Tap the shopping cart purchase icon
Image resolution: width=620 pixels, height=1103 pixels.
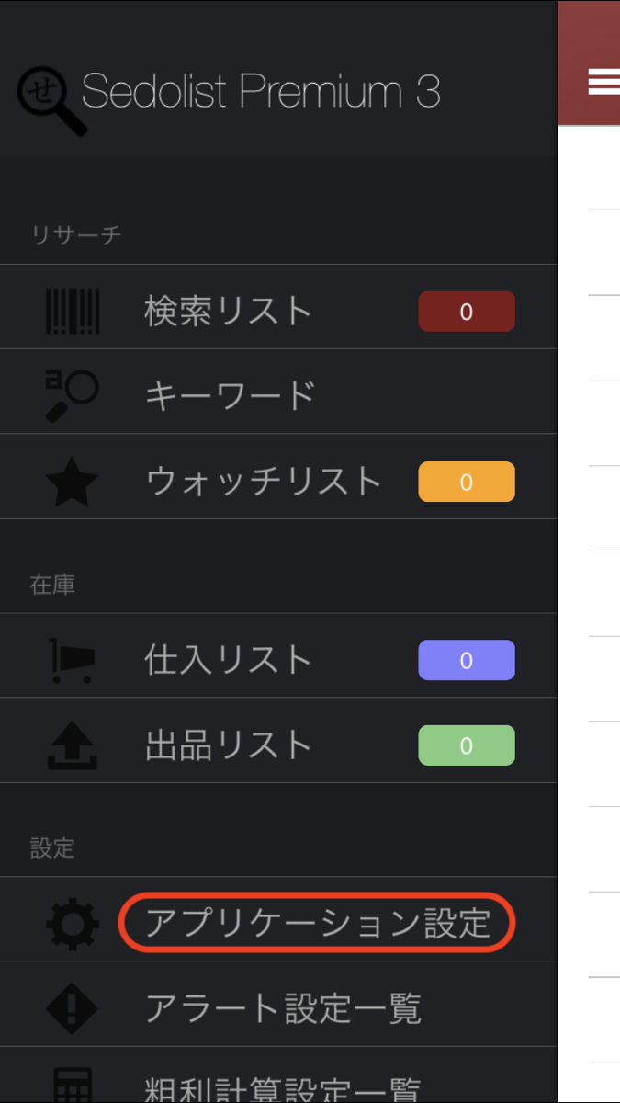72,660
